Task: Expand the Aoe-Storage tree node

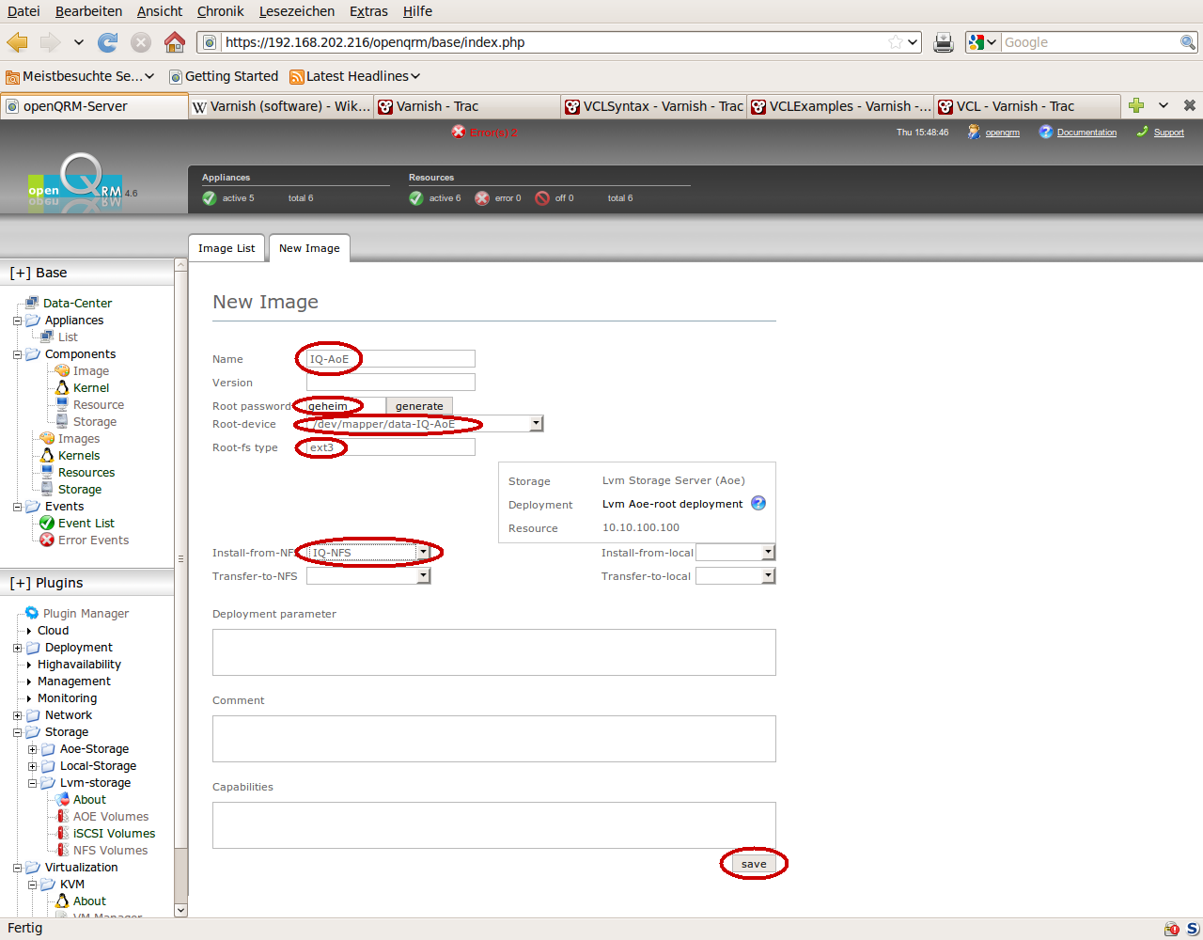Action: coord(32,749)
